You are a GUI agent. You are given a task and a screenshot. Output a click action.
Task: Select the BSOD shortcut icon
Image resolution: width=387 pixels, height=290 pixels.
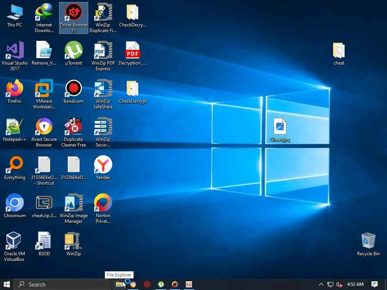coord(44,244)
